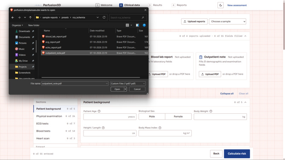Screen dimensions: 285x160
Task: Expand the address path history dropdown
Action: [98, 17]
